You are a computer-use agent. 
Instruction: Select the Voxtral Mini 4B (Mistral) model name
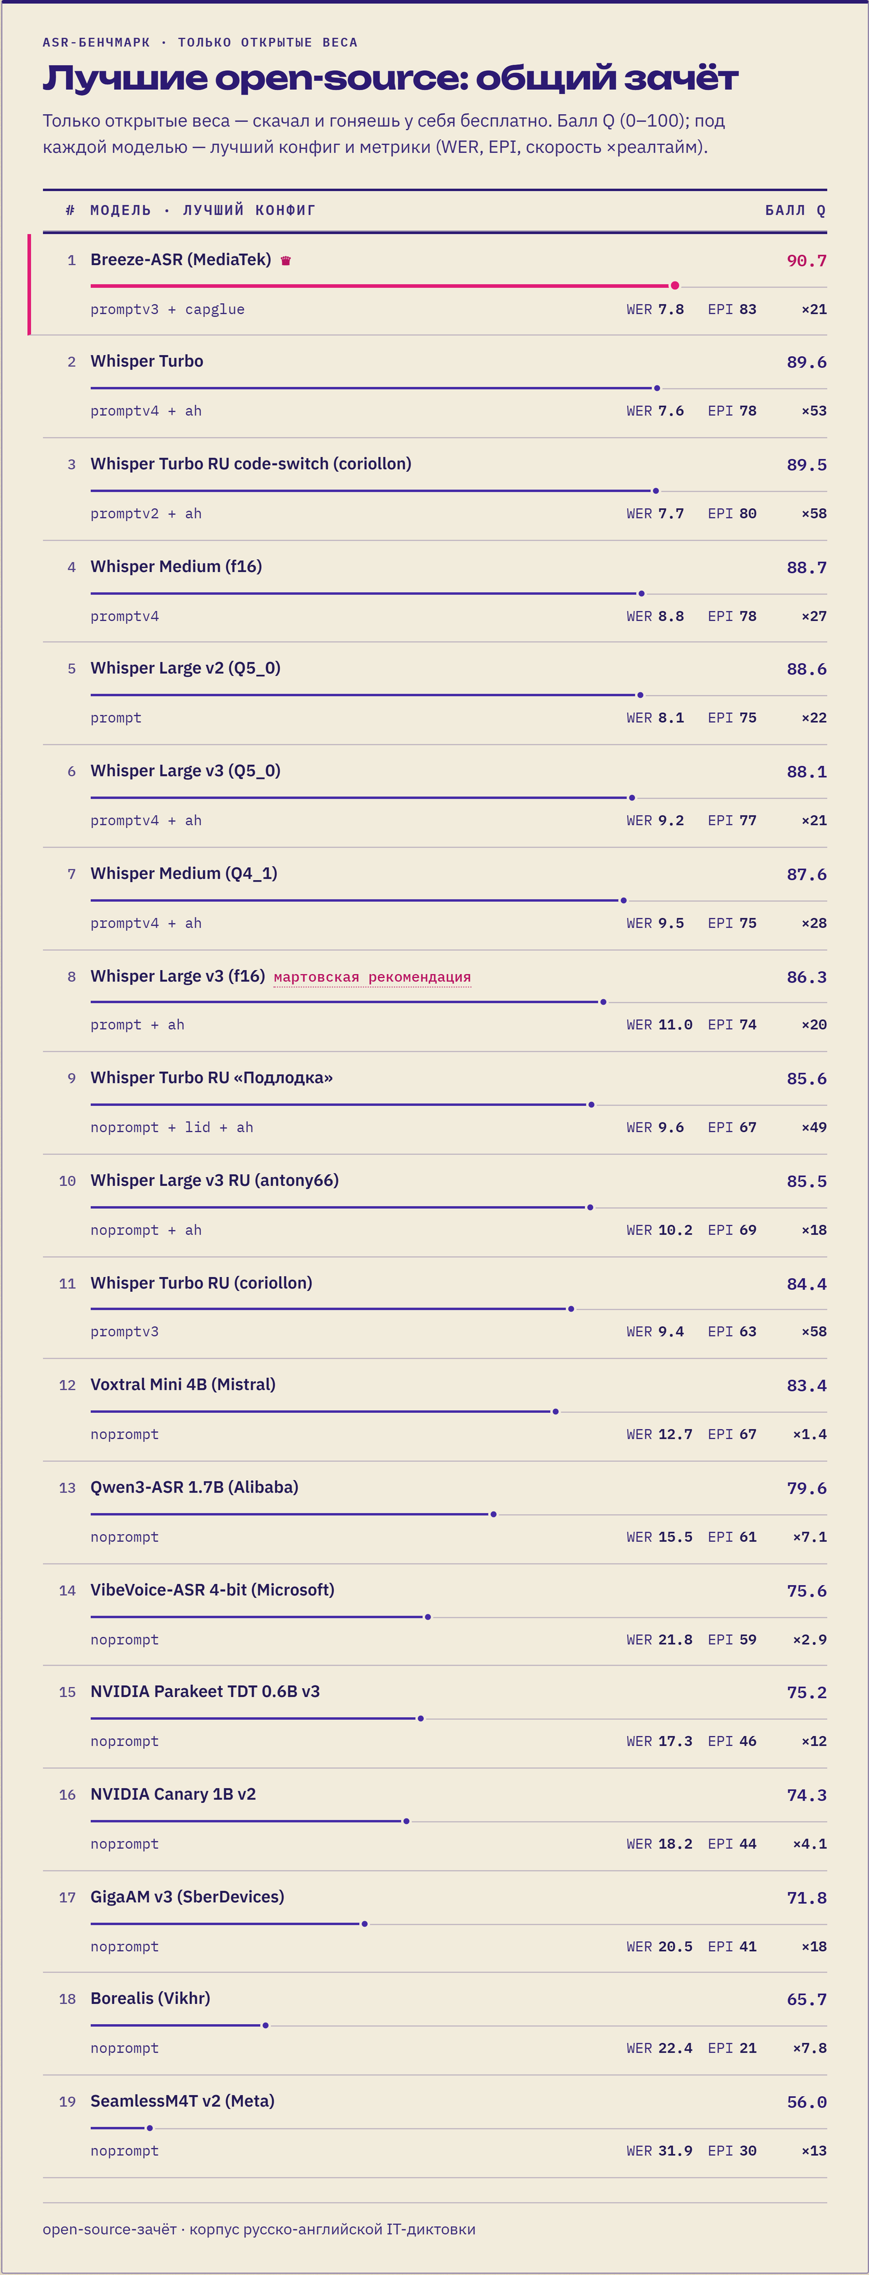click(183, 1384)
